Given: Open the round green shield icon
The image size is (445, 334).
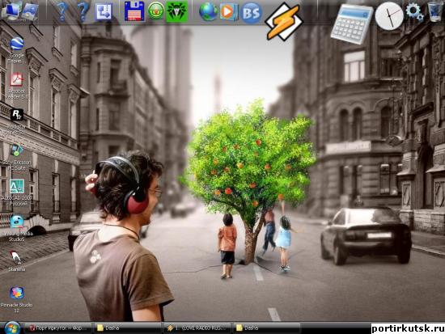Looking at the screenshot, I should pos(156,11).
